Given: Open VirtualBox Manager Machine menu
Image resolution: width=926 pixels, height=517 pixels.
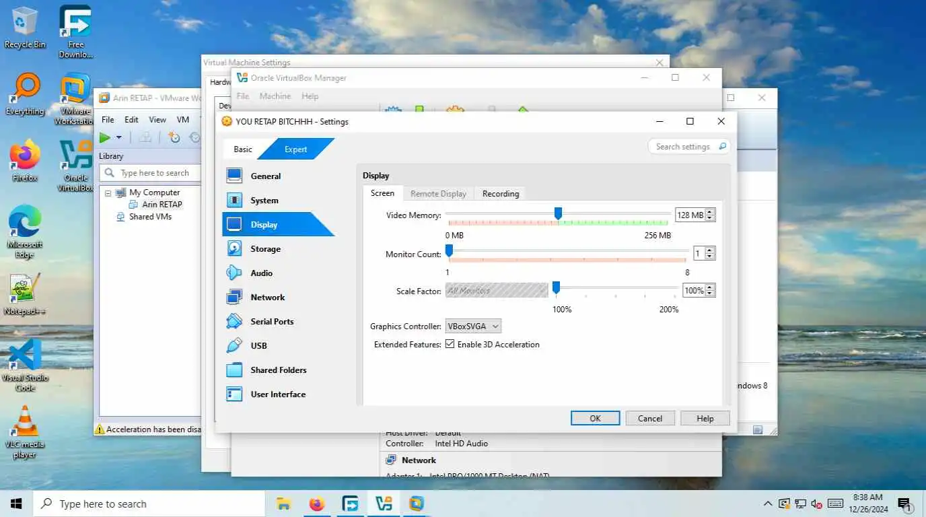Looking at the screenshot, I should 275,96.
